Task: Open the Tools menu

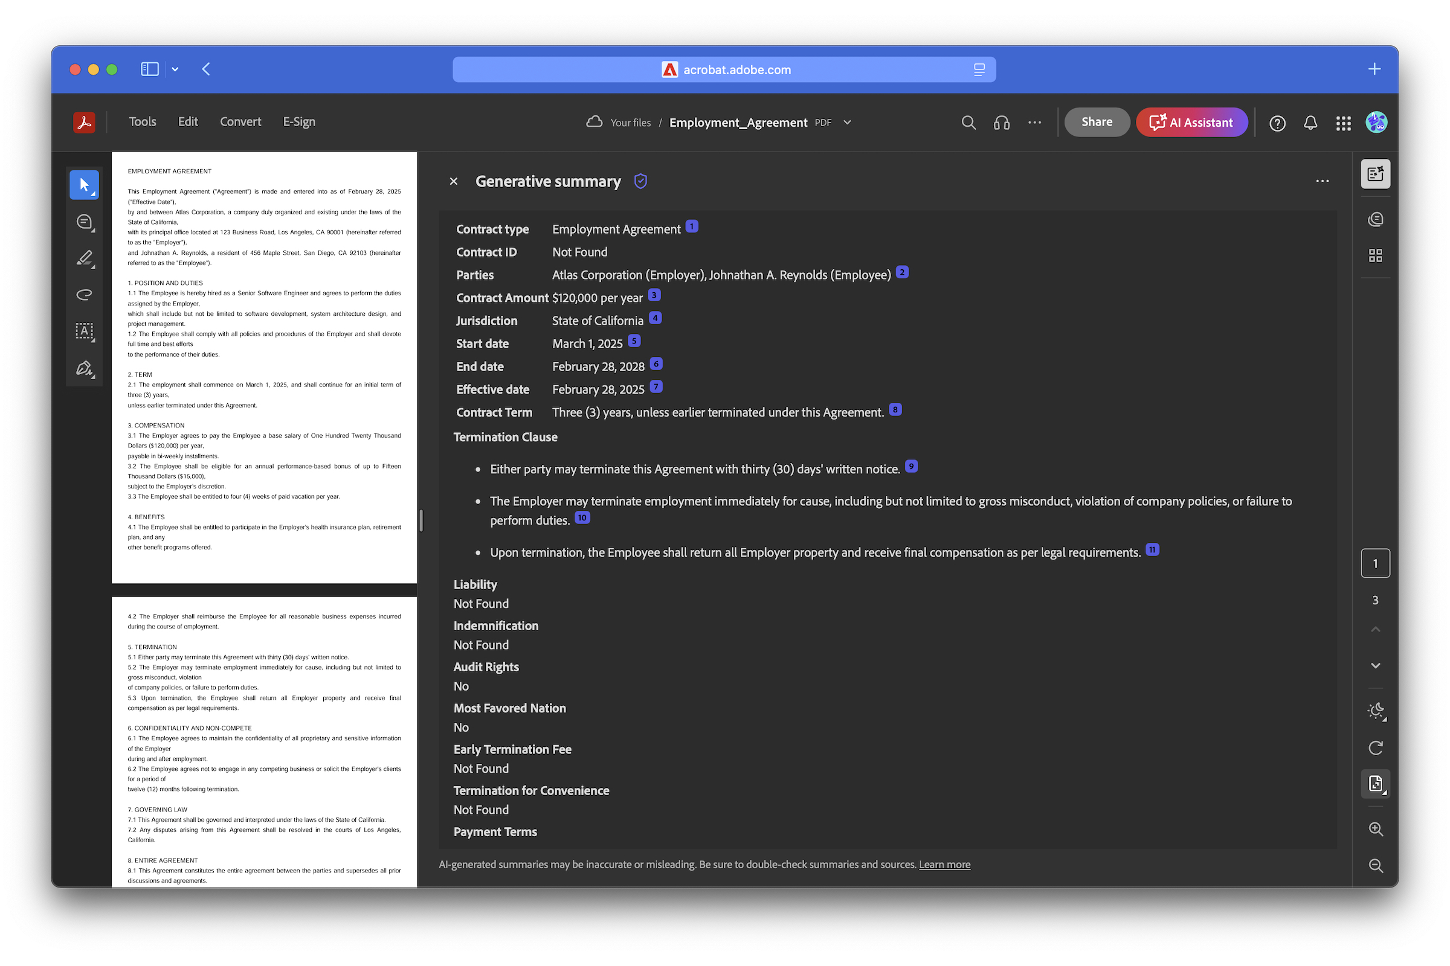Action: tap(143, 121)
